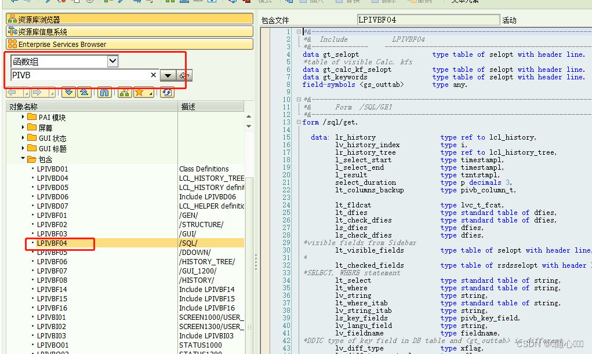Click the hierarchy display object list icon
Screen dimensions: 592x354
coord(124,93)
